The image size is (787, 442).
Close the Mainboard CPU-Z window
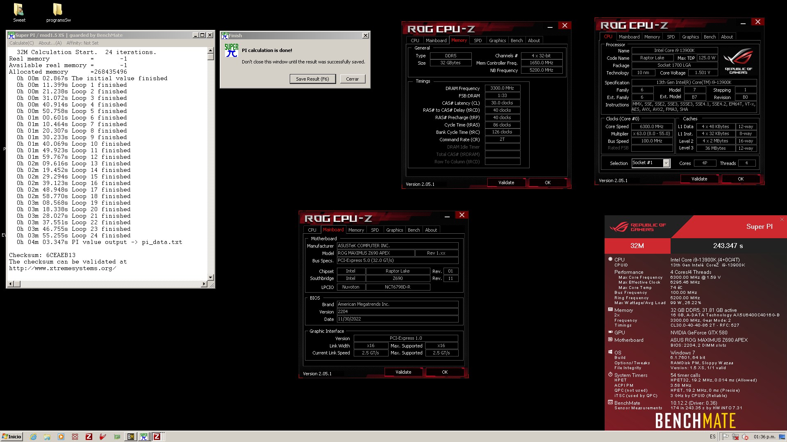tap(462, 215)
